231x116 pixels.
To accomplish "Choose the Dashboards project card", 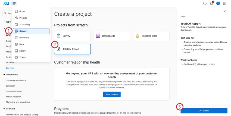I will click(x=112, y=36).
